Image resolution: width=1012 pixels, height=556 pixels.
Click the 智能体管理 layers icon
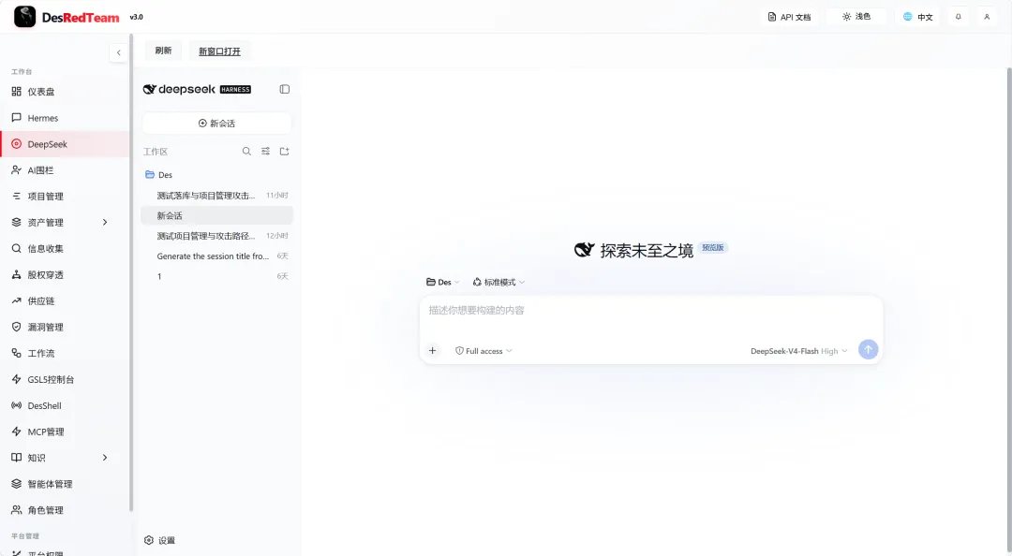(x=17, y=484)
